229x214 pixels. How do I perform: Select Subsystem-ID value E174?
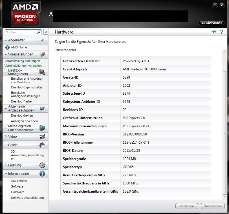click(126, 93)
